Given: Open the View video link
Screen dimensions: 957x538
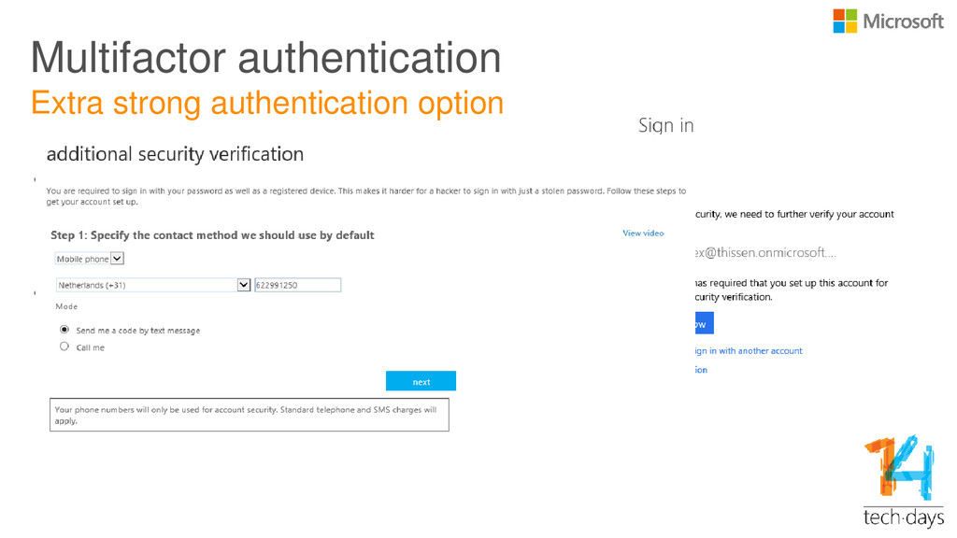Looking at the screenshot, I should click(x=643, y=233).
